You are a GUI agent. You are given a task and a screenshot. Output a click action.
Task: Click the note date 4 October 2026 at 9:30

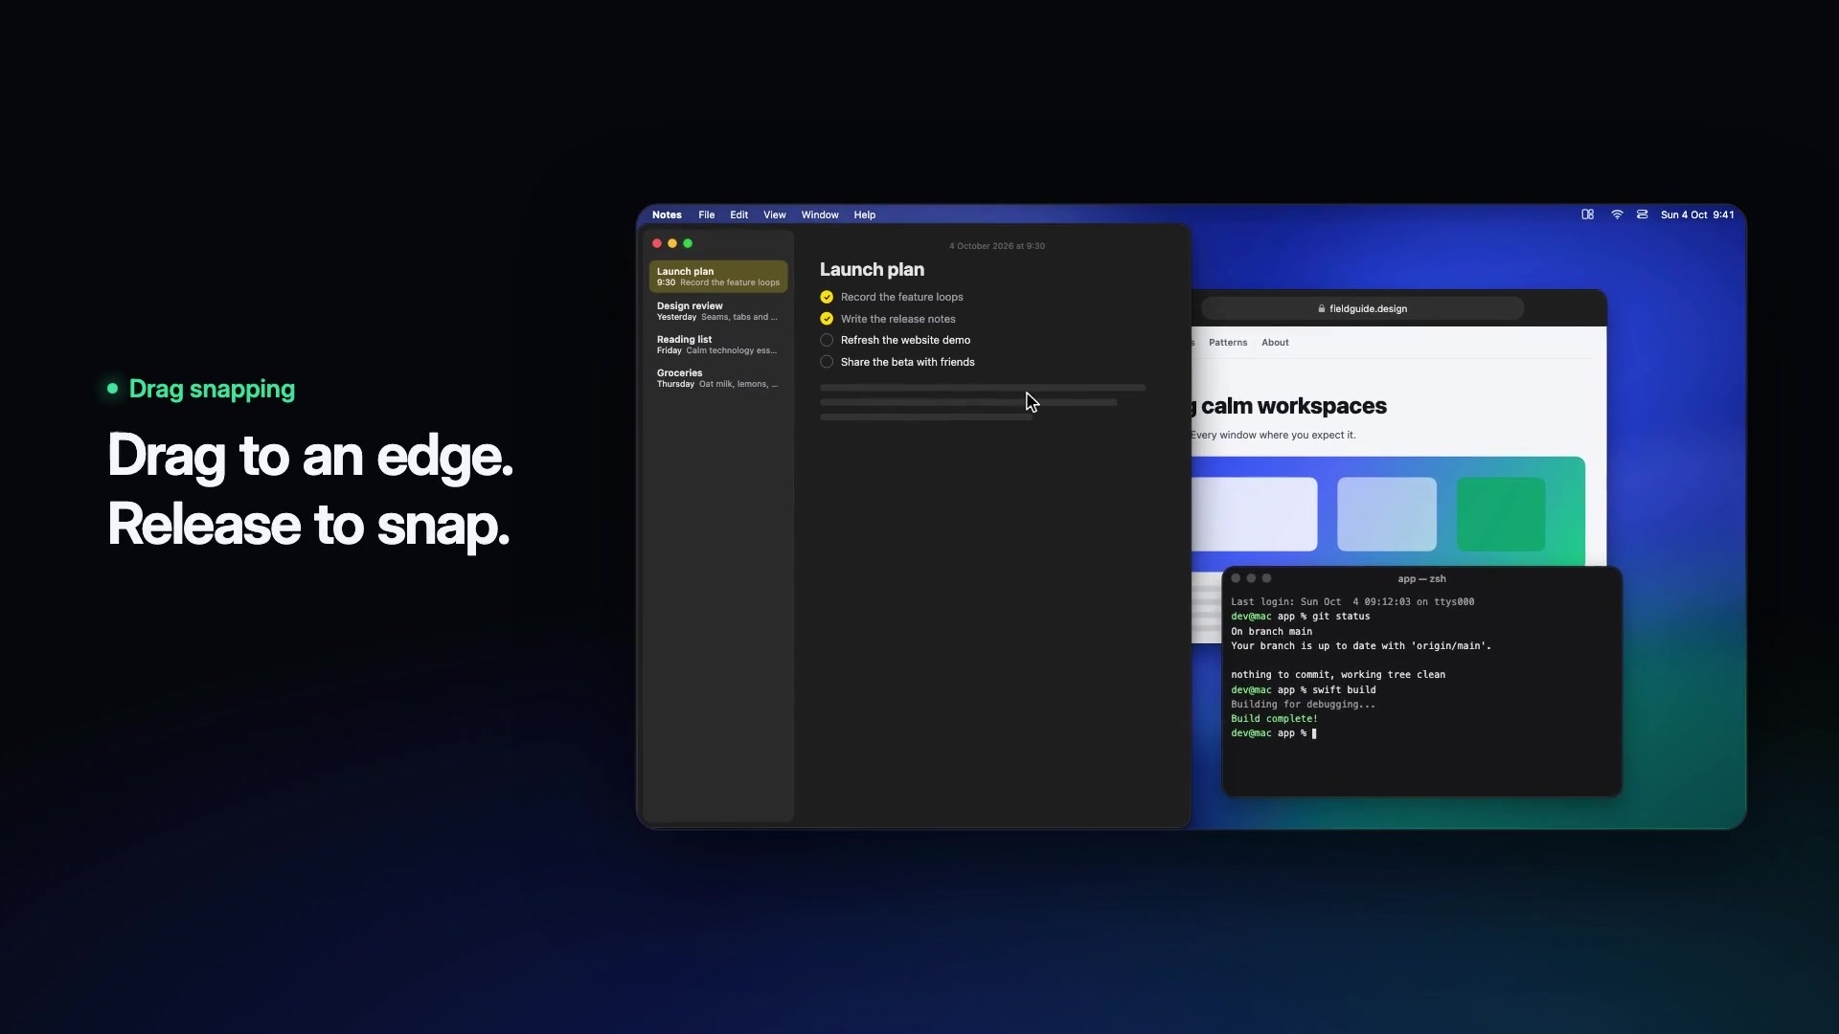point(996,246)
